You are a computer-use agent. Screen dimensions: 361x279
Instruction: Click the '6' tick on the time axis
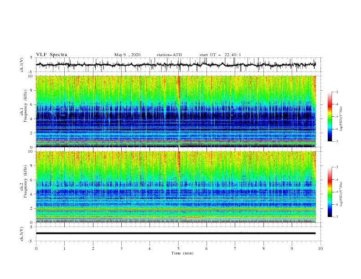206,248
